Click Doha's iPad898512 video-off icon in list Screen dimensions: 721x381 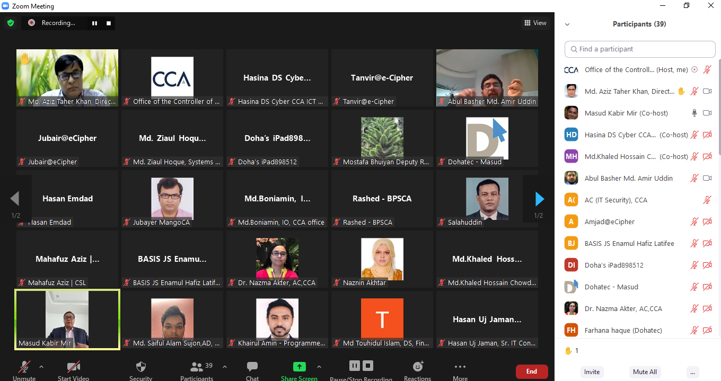[x=707, y=265]
